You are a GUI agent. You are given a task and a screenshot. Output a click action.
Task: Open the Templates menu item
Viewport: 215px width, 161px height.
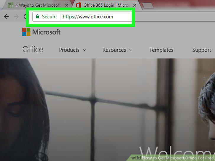coord(161,50)
